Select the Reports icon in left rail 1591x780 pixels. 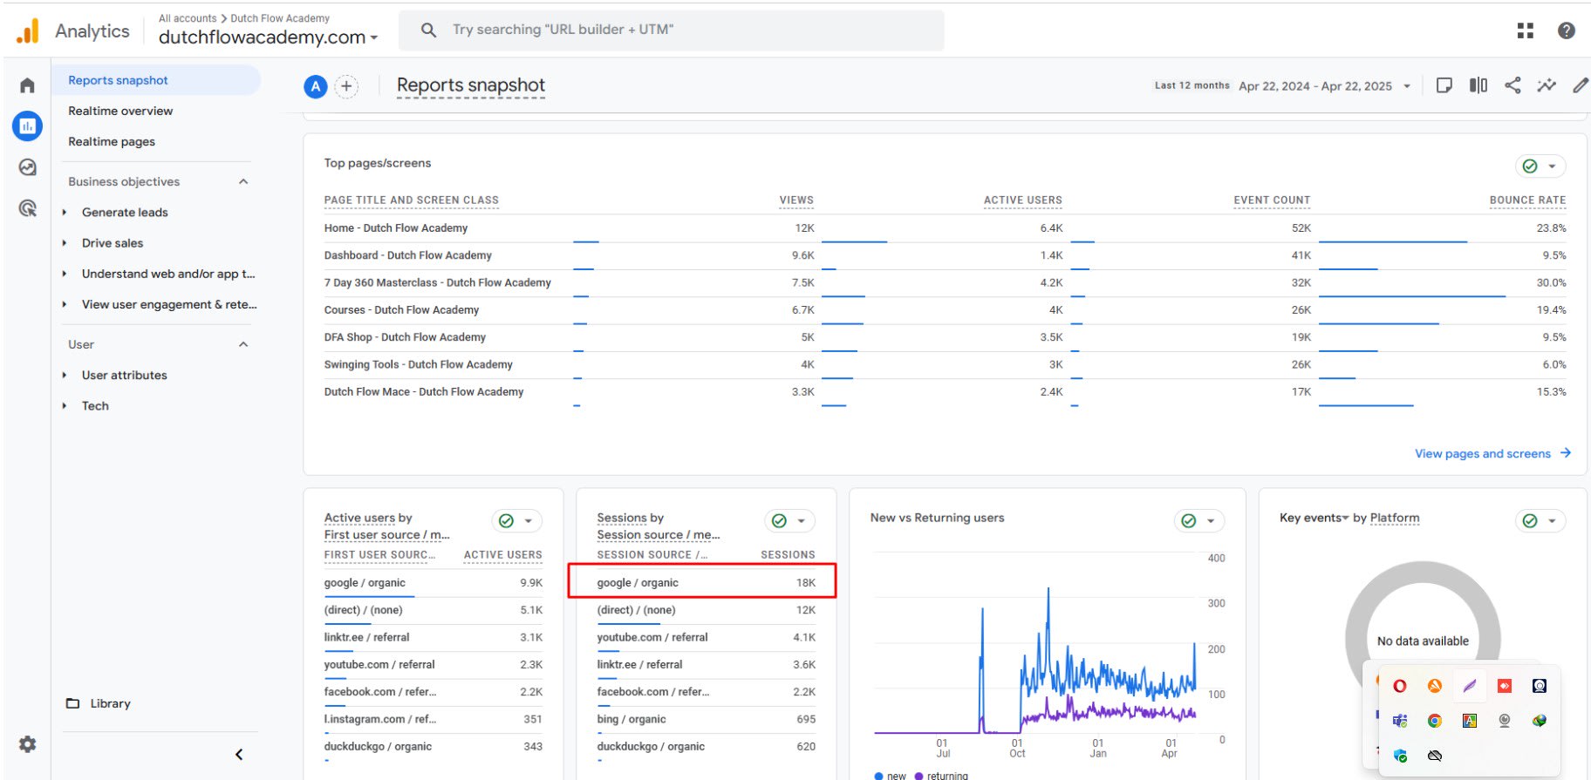point(27,126)
